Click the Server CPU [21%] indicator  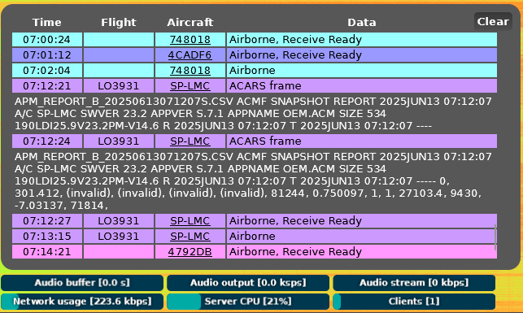(x=248, y=302)
